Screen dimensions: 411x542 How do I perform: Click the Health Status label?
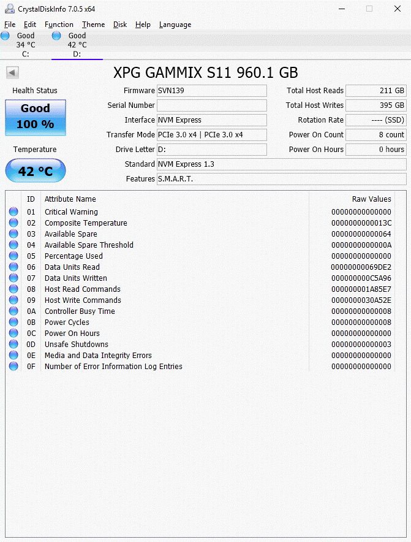coord(35,91)
